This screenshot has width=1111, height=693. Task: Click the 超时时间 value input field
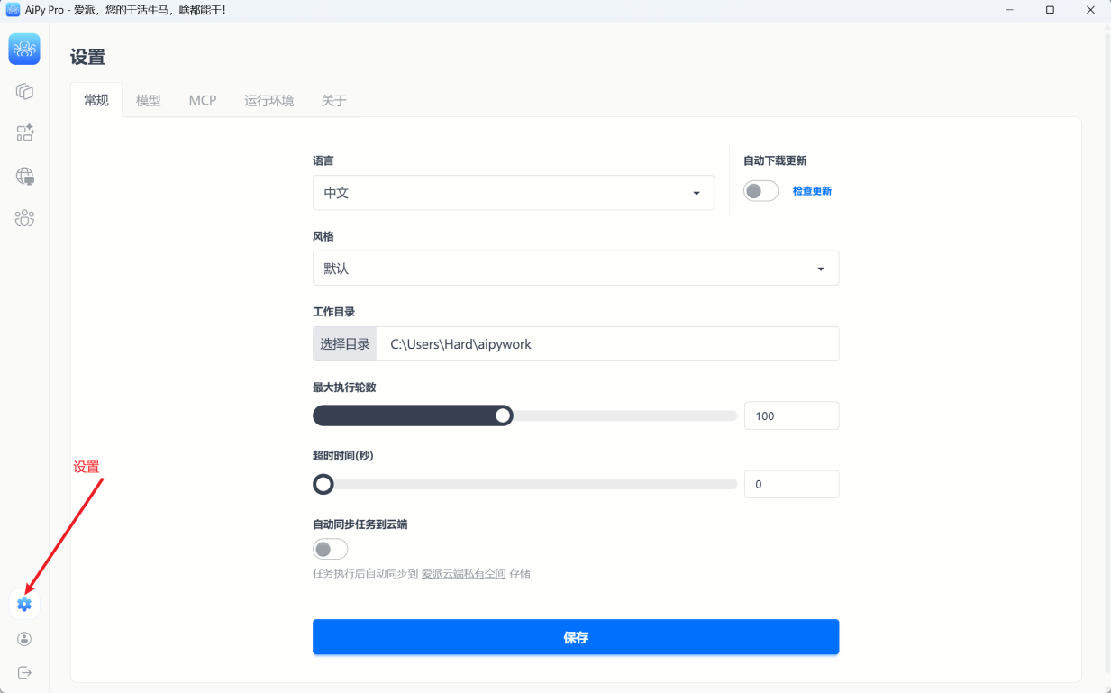pos(790,484)
